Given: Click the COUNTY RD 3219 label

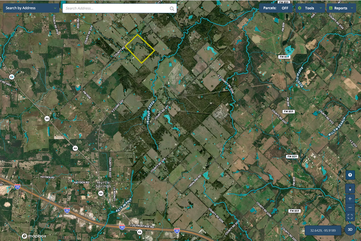Looking at the screenshot, I should 158,165.
